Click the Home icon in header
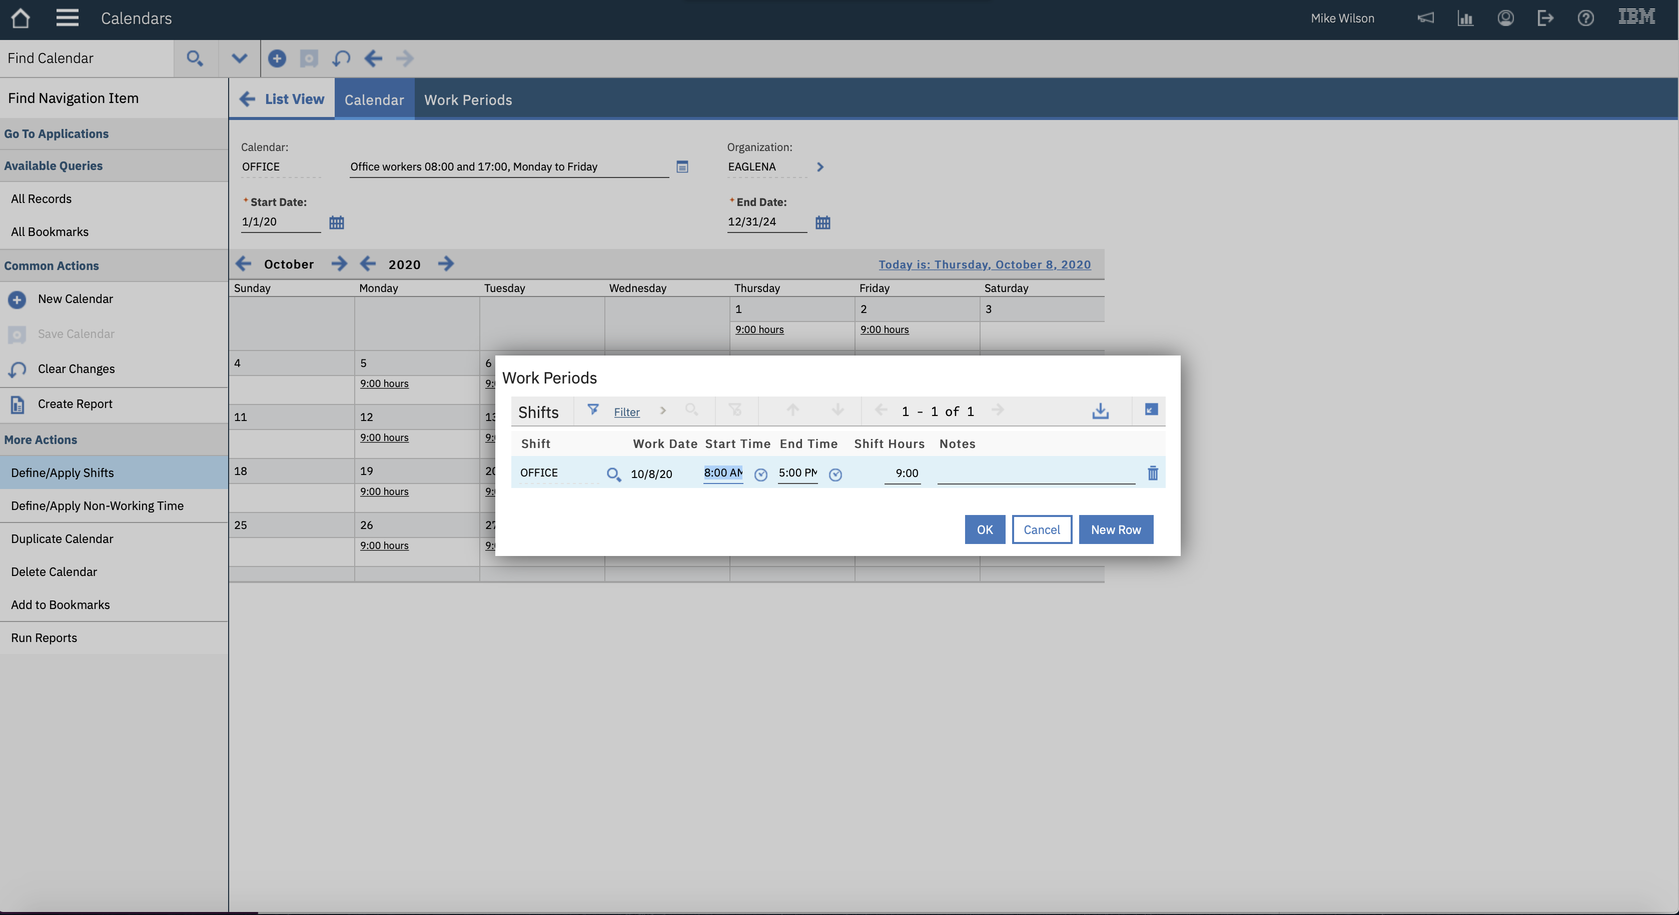 click(x=20, y=18)
